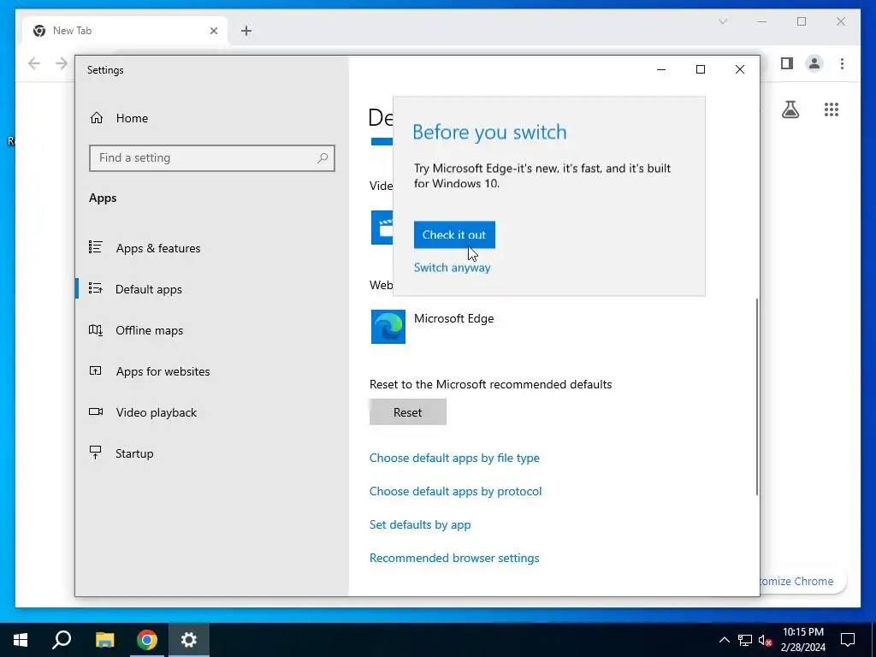Open Video playback settings

[x=157, y=412]
